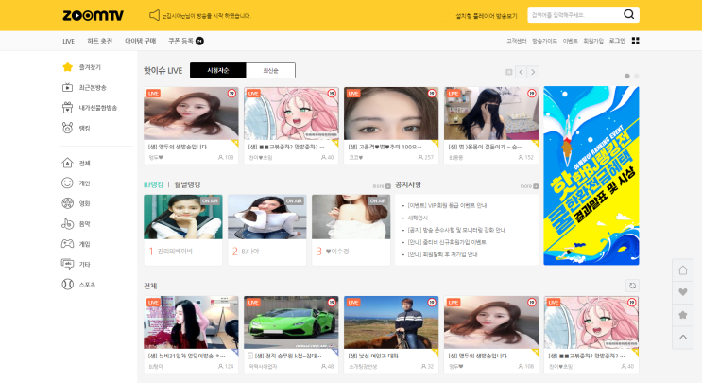Open 아이템 구매 menu item

pos(140,41)
